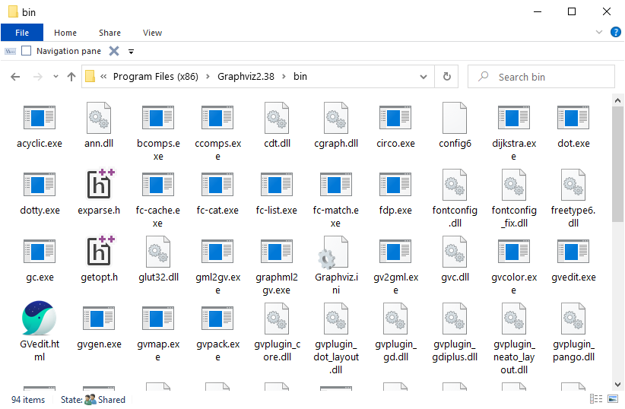Open the Share ribbon tab

coord(109,33)
